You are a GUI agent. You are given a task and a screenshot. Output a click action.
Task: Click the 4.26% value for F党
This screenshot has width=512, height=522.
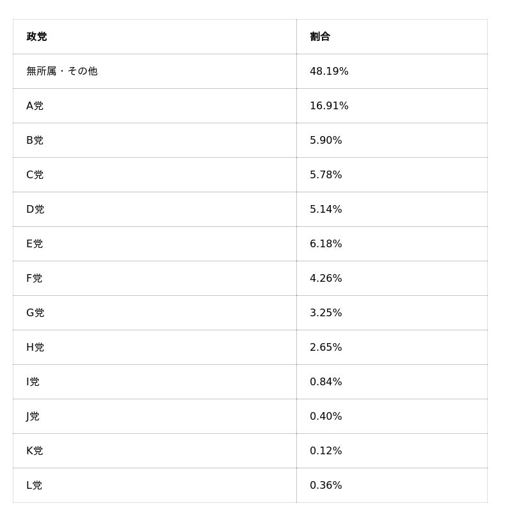[x=326, y=279]
